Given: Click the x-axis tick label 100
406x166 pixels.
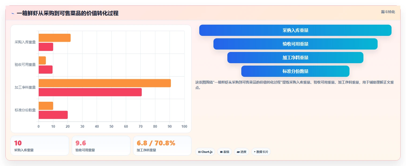Looking at the screenshot, I should click(184, 126).
